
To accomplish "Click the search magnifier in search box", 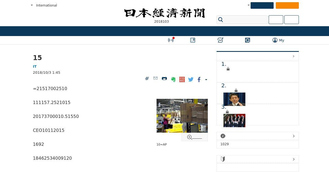I will coord(220,20).
